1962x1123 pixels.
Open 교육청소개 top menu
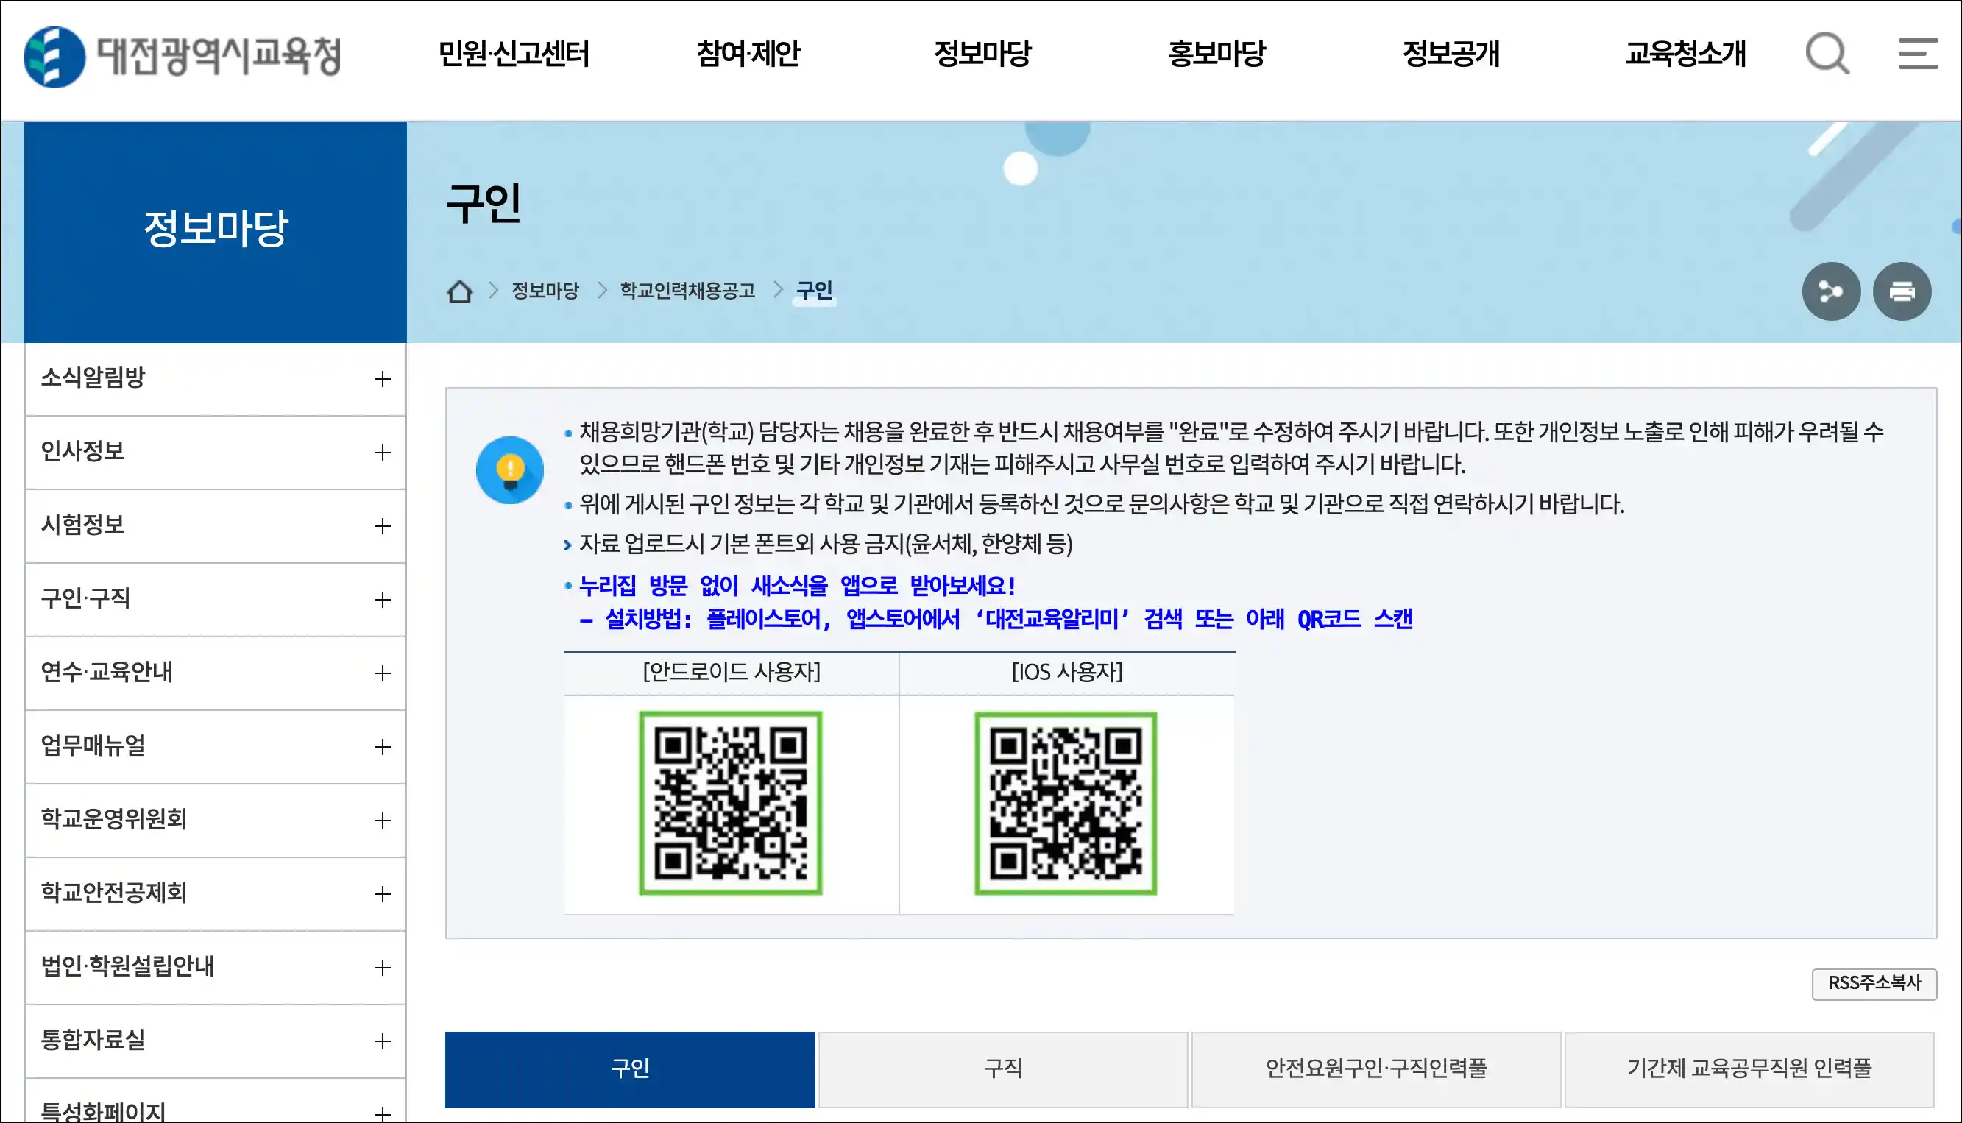[1685, 53]
